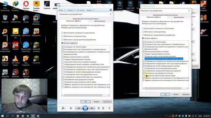
Task: Select the Hello Neighbor desktop icon
Action: (x=203, y=6)
